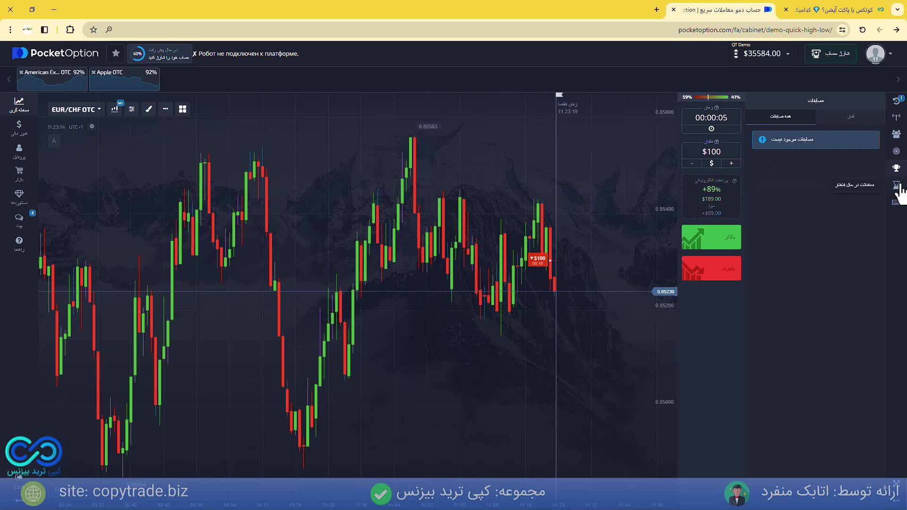Open the trophy tournaments icon
The width and height of the screenshot is (907, 510).
coord(896,168)
